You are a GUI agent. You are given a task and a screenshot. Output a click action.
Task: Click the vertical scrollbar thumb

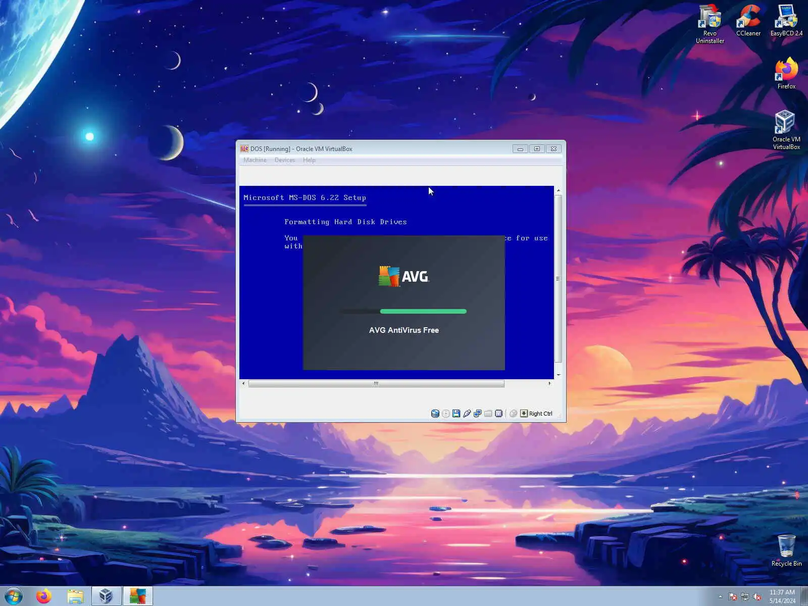pyautogui.click(x=558, y=279)
